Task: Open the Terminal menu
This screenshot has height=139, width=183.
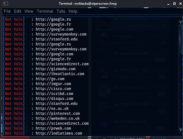Action: (45, 11)
